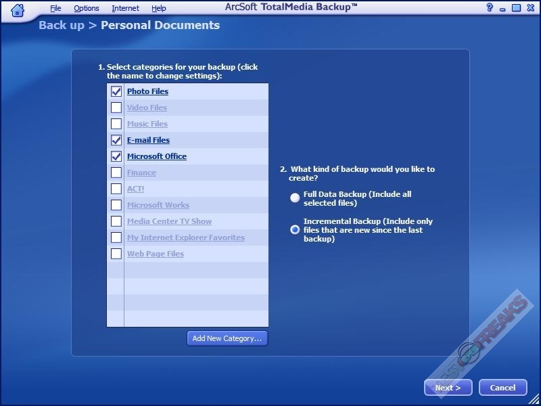Image resolution: width=541 pixels, height=406 pixels.
Task: Click the Home icon in top-left corner
Action: [18, 9]
